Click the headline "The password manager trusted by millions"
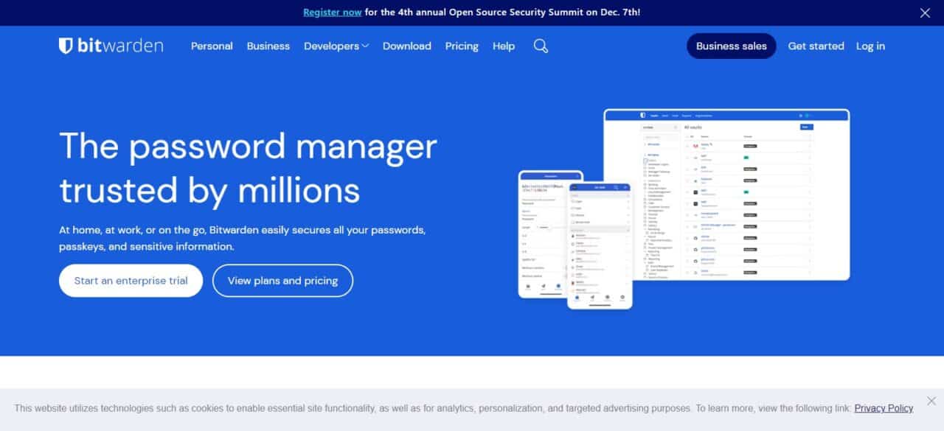 coord(248,168)
